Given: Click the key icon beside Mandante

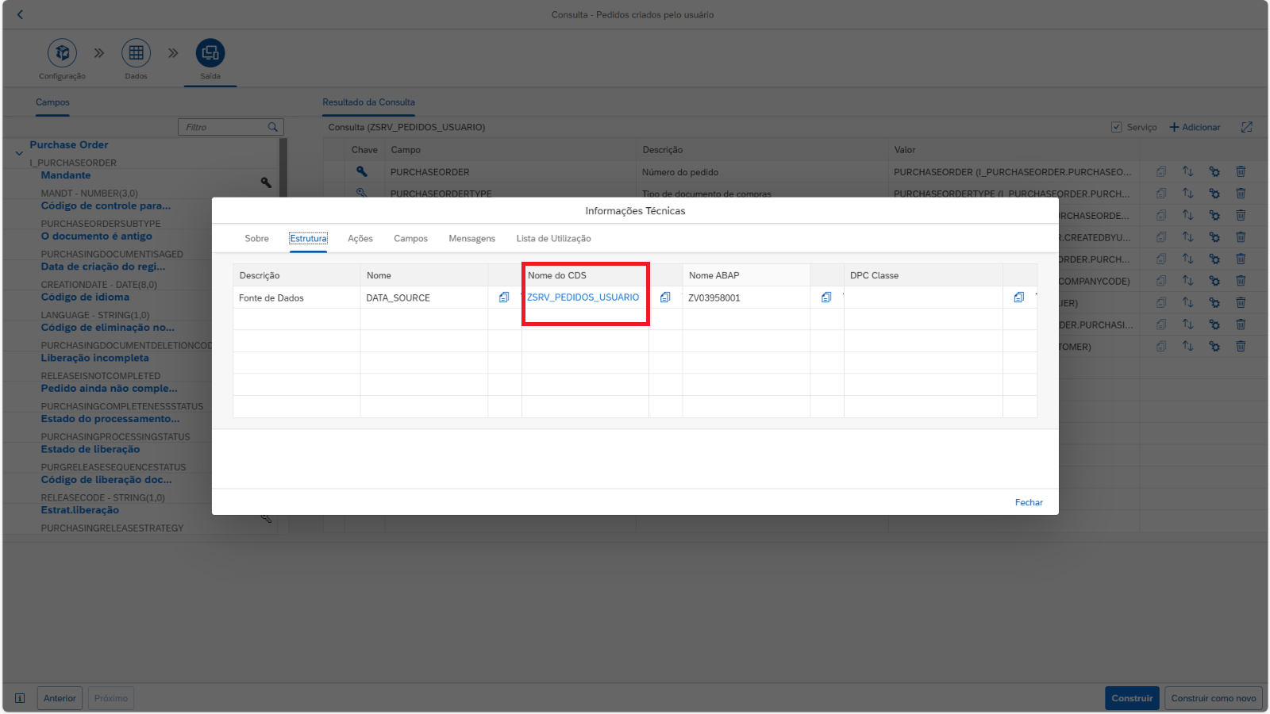Looking at the screenshot, I should pos(266,182).
